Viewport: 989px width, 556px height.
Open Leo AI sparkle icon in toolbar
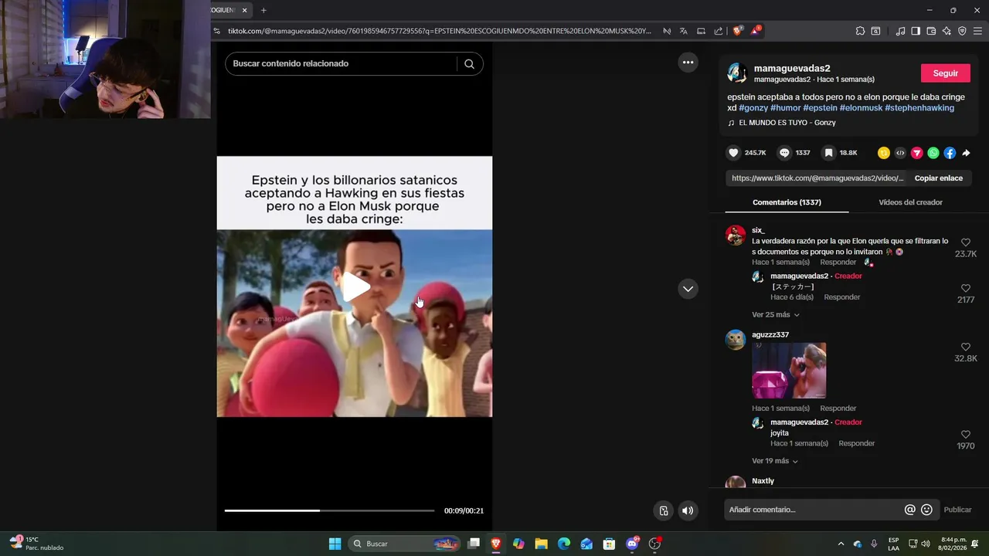(x=947, y=31)
